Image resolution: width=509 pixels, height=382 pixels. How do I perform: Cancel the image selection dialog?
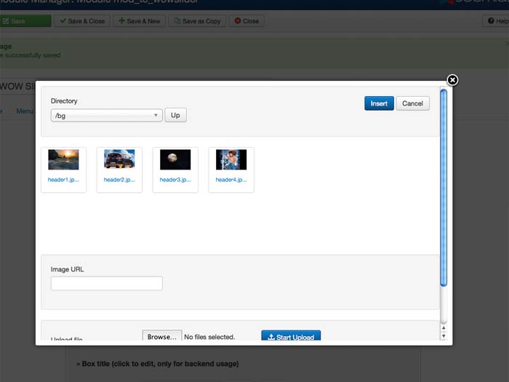point(412,103)
